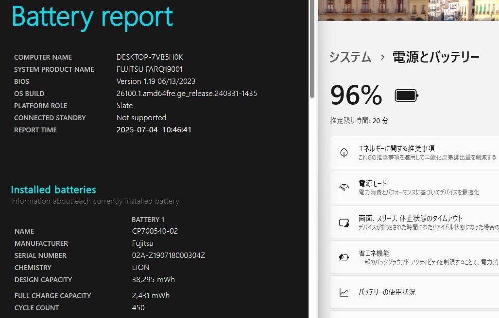The image size is (499, 318).
Task: Click the COMPUTER NAME label
Action: pos(43,57)
